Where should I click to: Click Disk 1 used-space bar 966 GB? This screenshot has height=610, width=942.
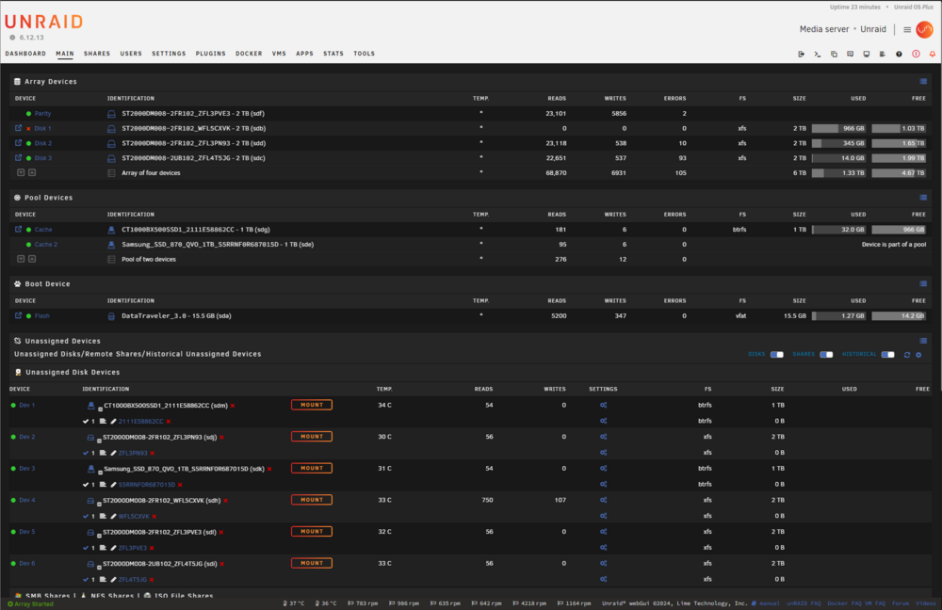click(x=838, y=128)
